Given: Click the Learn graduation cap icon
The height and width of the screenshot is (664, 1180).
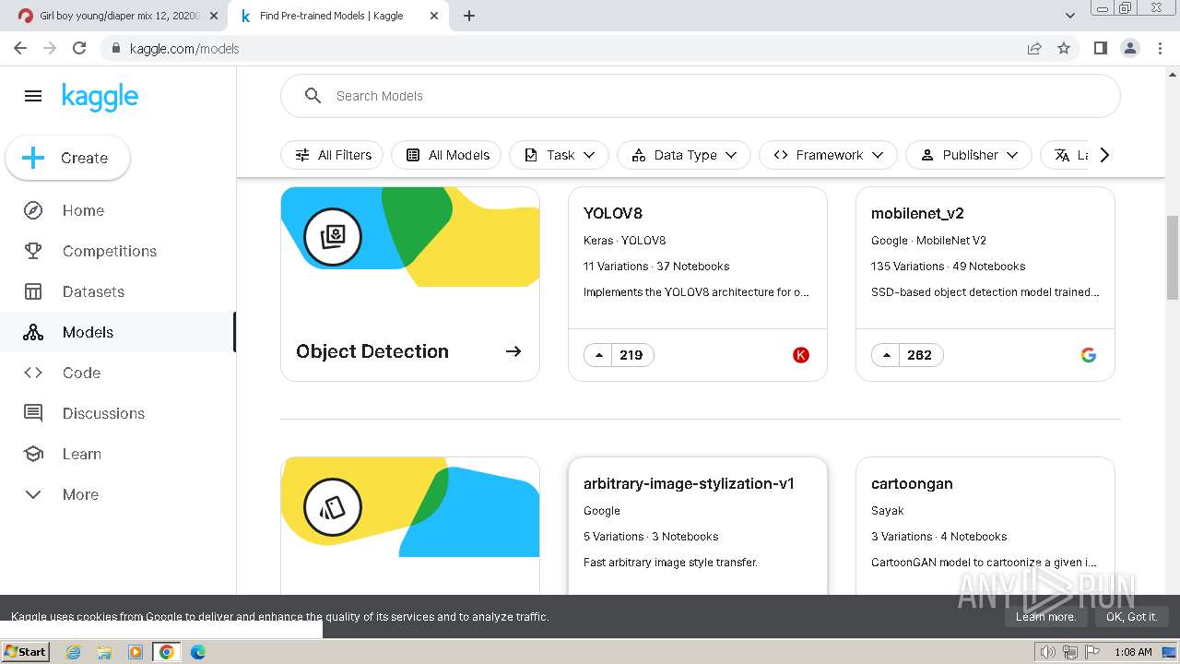Looking at the screenshot, I should click(33, 454).
